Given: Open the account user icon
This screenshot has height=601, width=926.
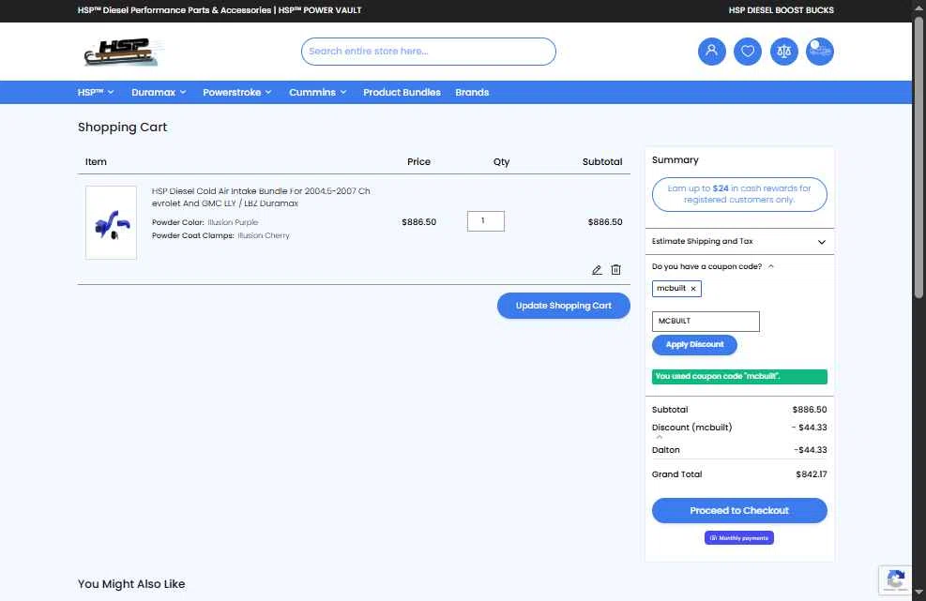Looking at the screenshot, I should 712,52.
